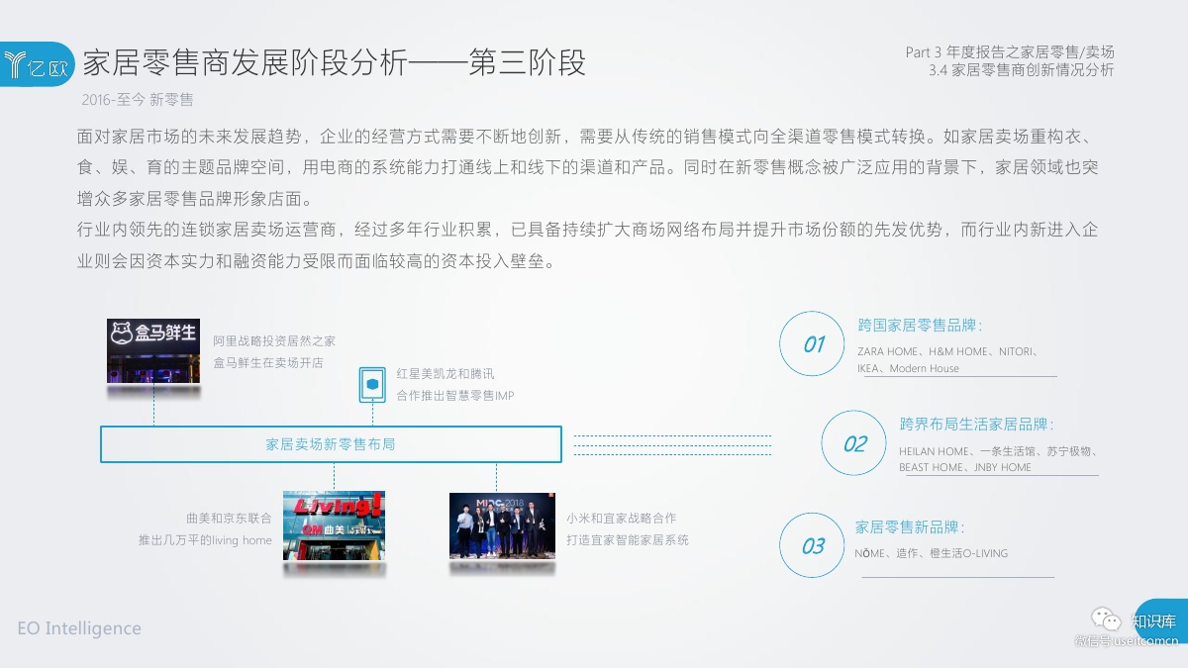This screenshot has height=668, width=1188.
Task: Click the caption 阿里战略投资居然之家
Action: point(274,340)
